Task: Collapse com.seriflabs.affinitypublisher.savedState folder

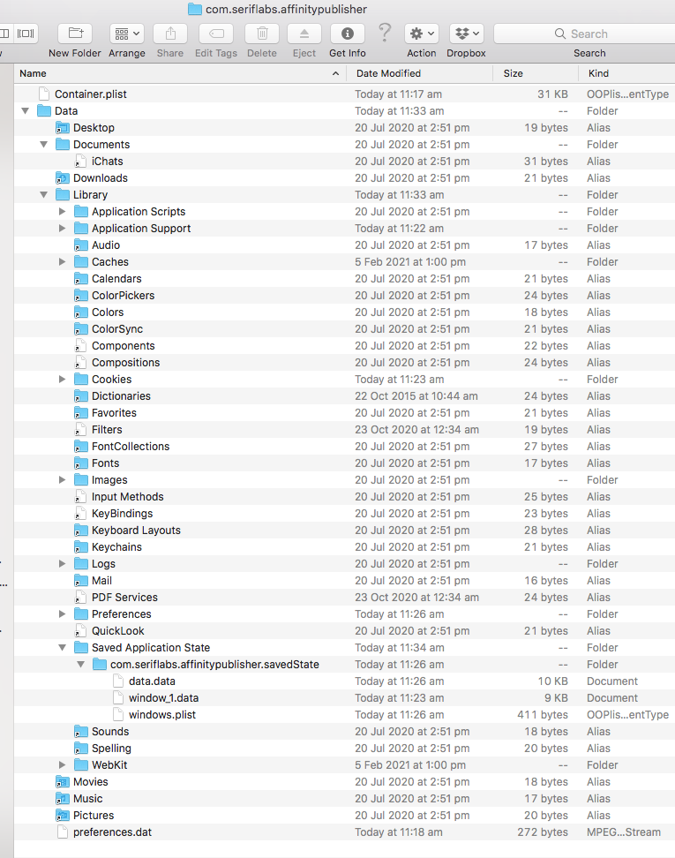Action: coord(81,665)
